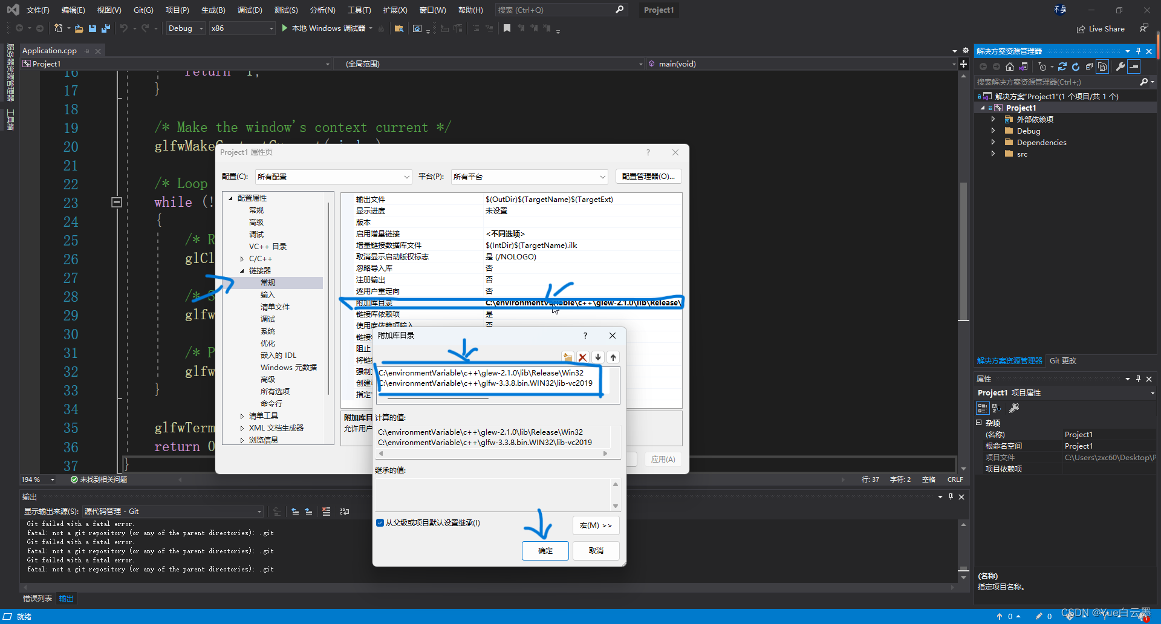Pin the Application.cpp tab

(87, 51)
